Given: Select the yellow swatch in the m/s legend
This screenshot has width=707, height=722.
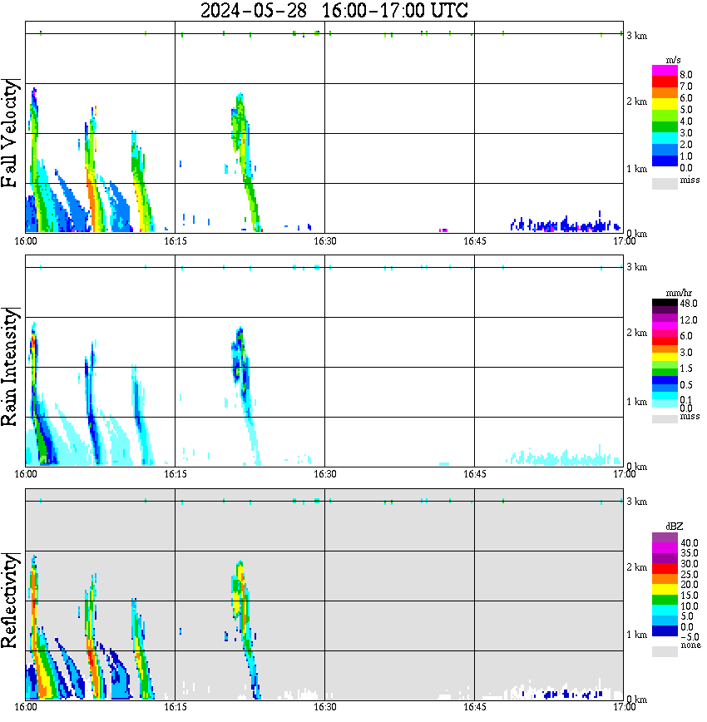Looking at the screenshot, I should click(665, 105).
